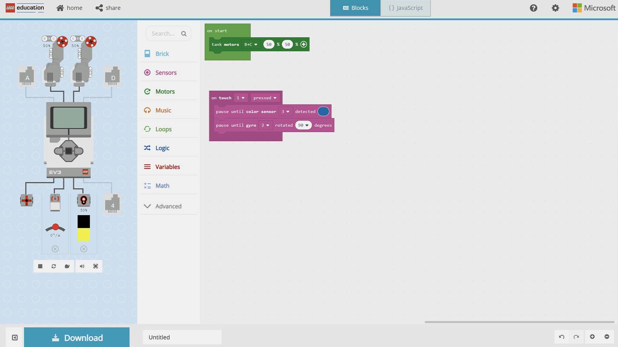Switch to the JavaScript editor tab

pos(405,8)
